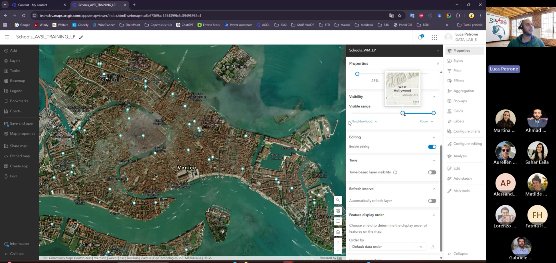The width and height of the screenshot is (556, 263).
Task: Open the Layers panel
Action: pos(12,61)
